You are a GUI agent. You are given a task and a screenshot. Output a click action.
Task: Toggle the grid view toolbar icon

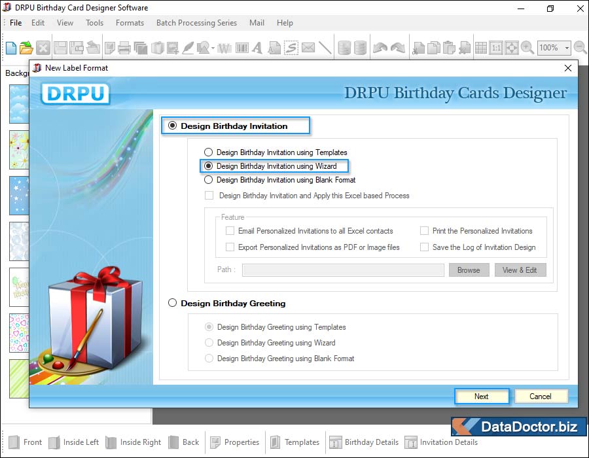point(481,48)
